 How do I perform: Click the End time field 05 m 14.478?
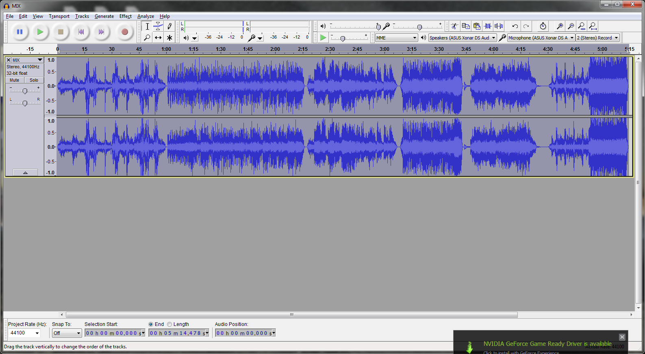179,333
